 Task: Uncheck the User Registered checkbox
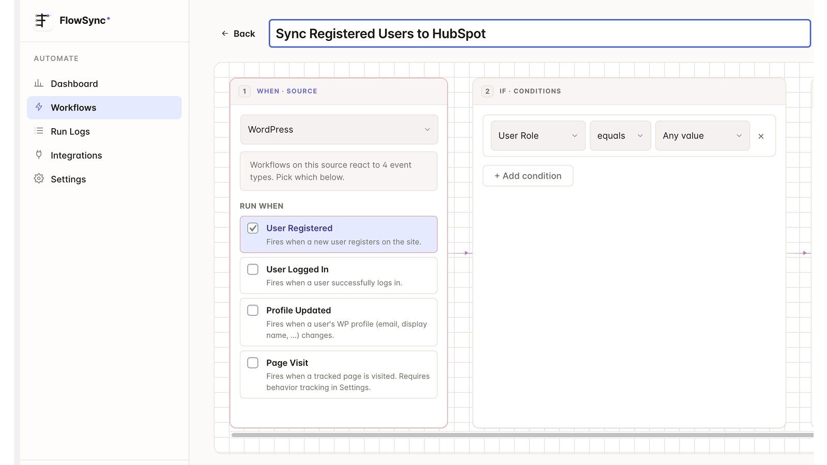(x=253, y=228)
